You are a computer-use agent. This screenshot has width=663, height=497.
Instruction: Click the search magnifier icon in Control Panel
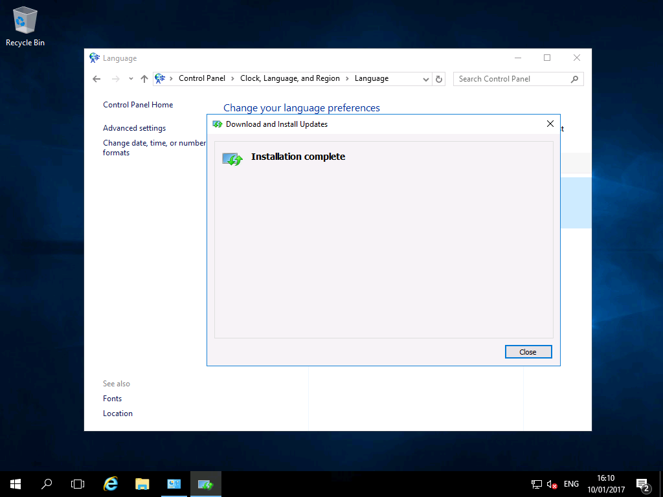point(574,79)
